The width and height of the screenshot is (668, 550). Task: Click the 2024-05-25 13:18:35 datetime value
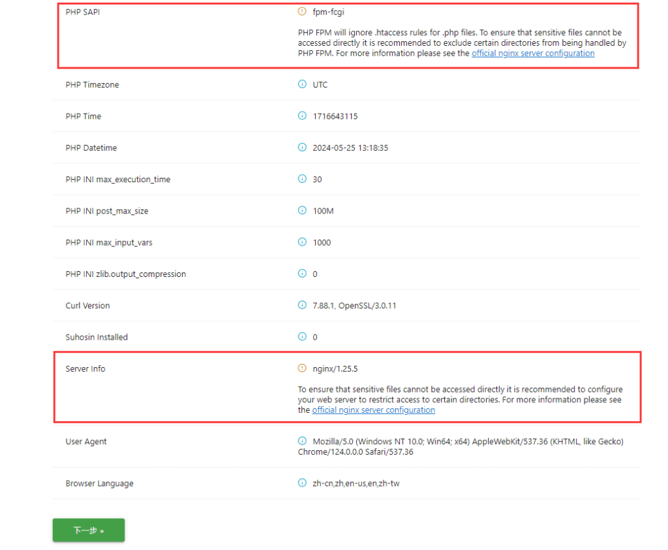(350, 148)
